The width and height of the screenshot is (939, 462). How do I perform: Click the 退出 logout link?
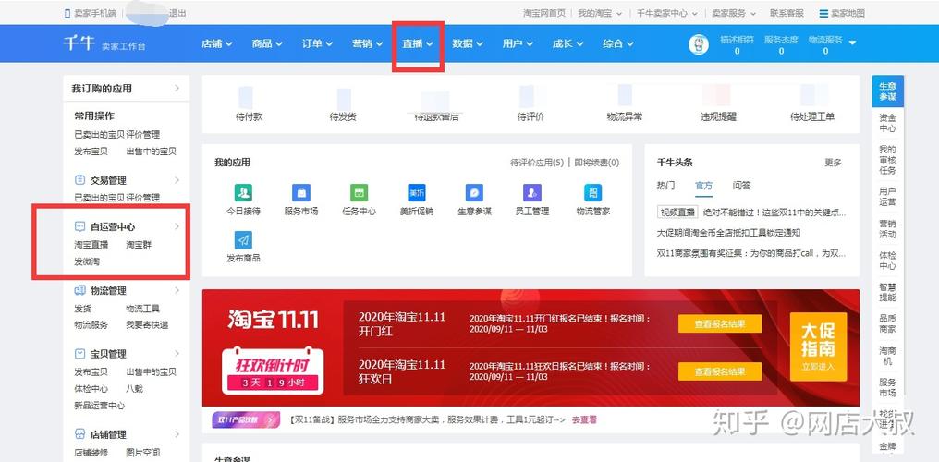click(x=177, y=13)
